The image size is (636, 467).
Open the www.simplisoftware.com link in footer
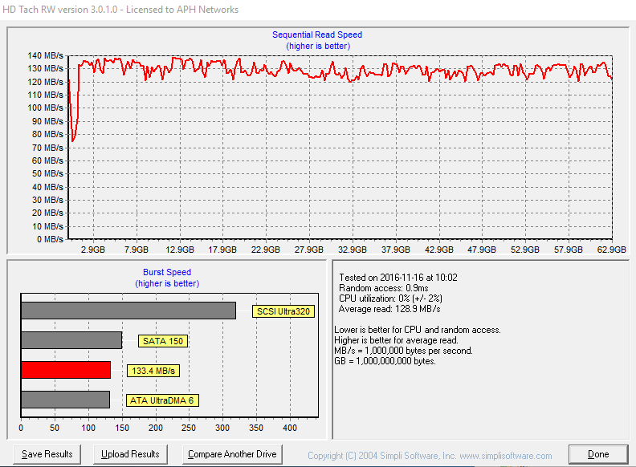pos(505,455)
